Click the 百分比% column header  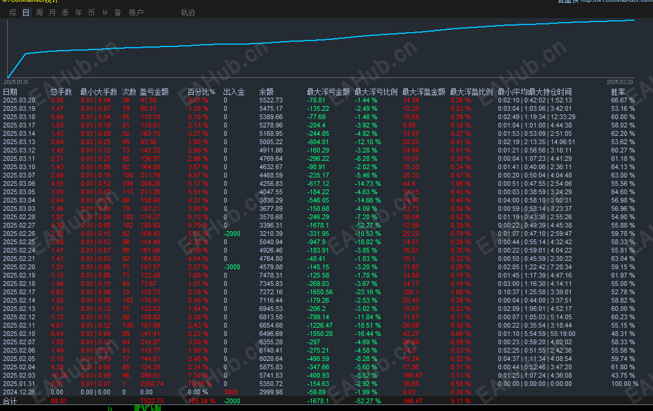(x=202, y=92)
